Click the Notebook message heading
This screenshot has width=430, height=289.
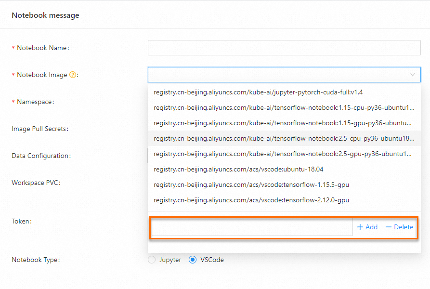[x=46, y=15]
